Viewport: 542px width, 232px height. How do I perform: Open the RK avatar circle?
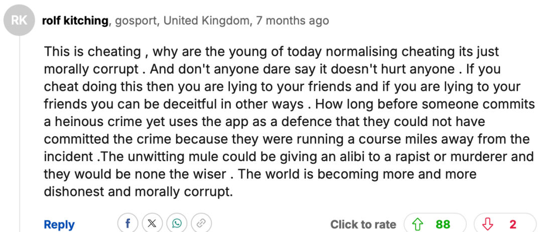[20, 21]
